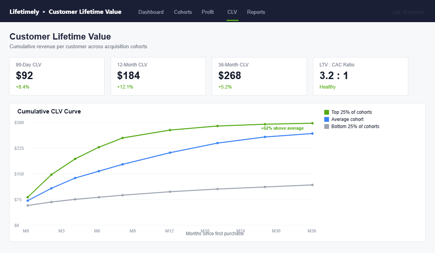This screenshot has height=253, width=435.
Task: Click the "+62% above average" annotation
Action: click(282, 128)
